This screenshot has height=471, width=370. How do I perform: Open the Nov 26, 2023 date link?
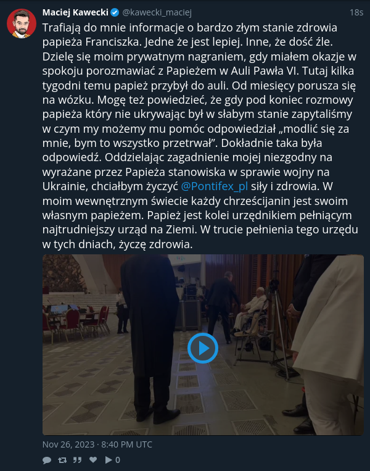pyautogui.click(x=97, y=444)
